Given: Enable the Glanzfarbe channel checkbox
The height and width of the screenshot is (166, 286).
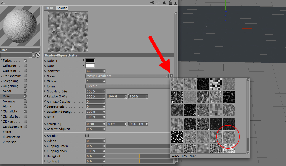Looking at the screenshot, I should [25, 116].
